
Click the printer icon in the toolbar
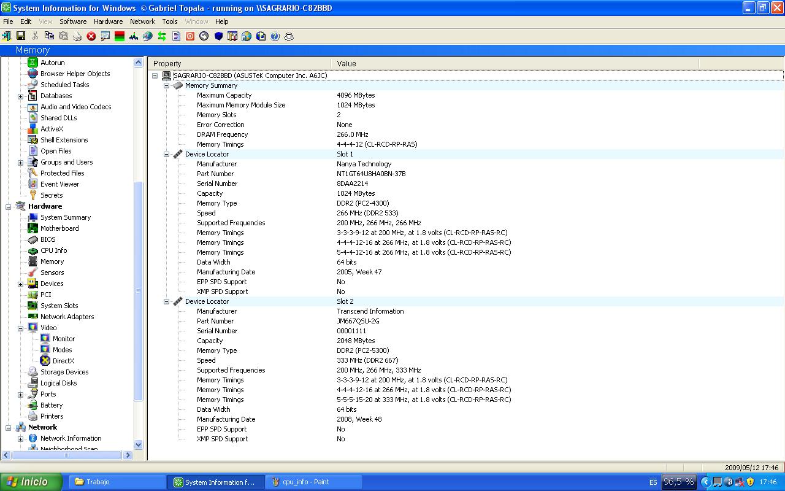tap(77, 36)
